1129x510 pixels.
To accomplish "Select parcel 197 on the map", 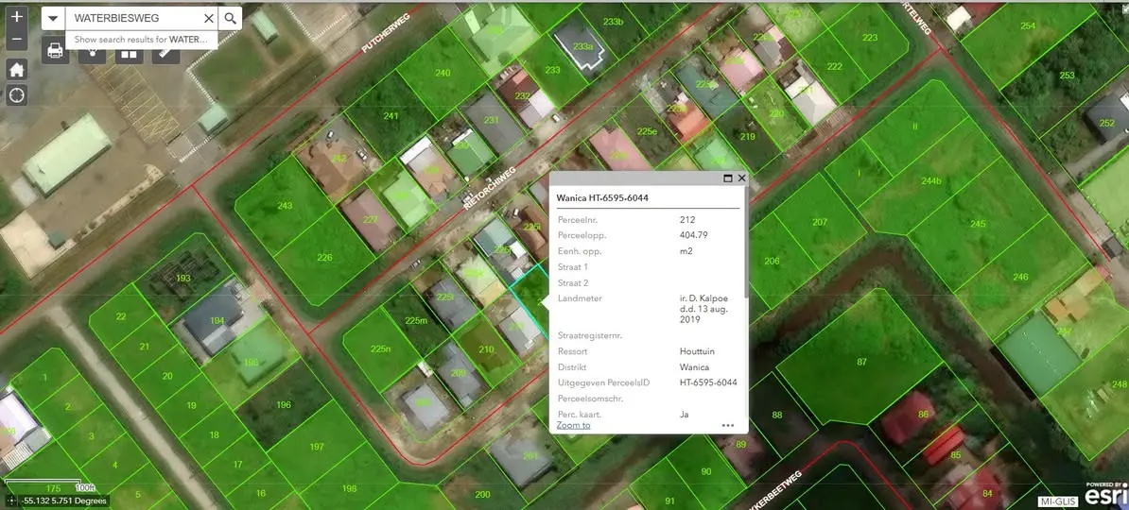I will [x=317, y=447].
